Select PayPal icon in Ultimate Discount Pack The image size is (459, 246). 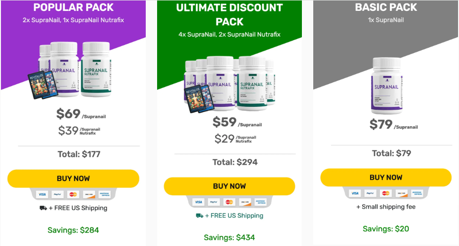pos(214,202)
